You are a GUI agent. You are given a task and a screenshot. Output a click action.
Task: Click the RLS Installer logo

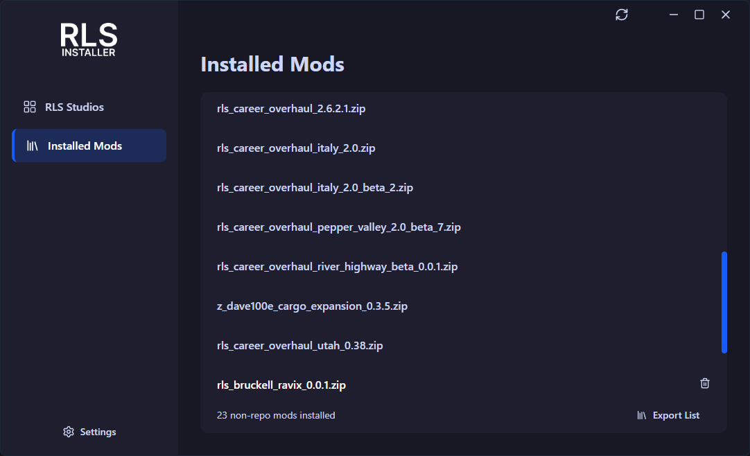pyautogui.click(x=88, y=40)
